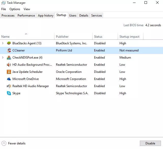Select the Realtek HD Audio Manager icon
Screen dimensions: 163x149
tap(9, 86)
